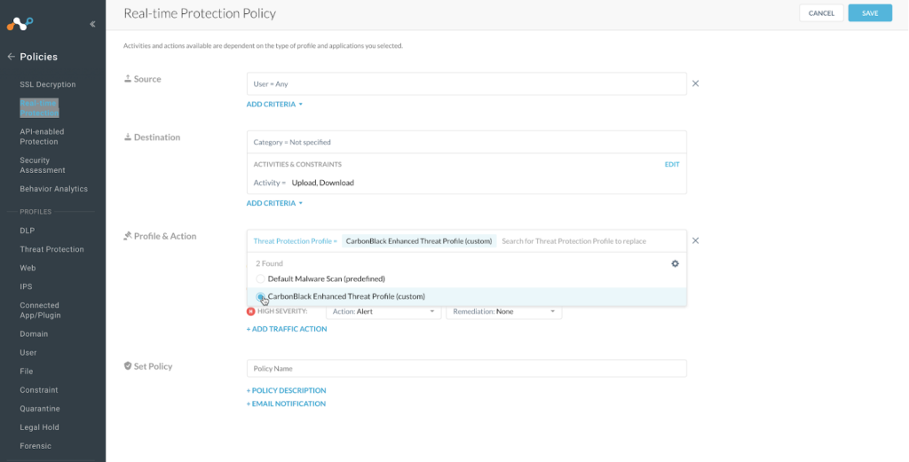909x462 pixels.
Task: Open Threat Protection profiles
Action: click(51, 249)
